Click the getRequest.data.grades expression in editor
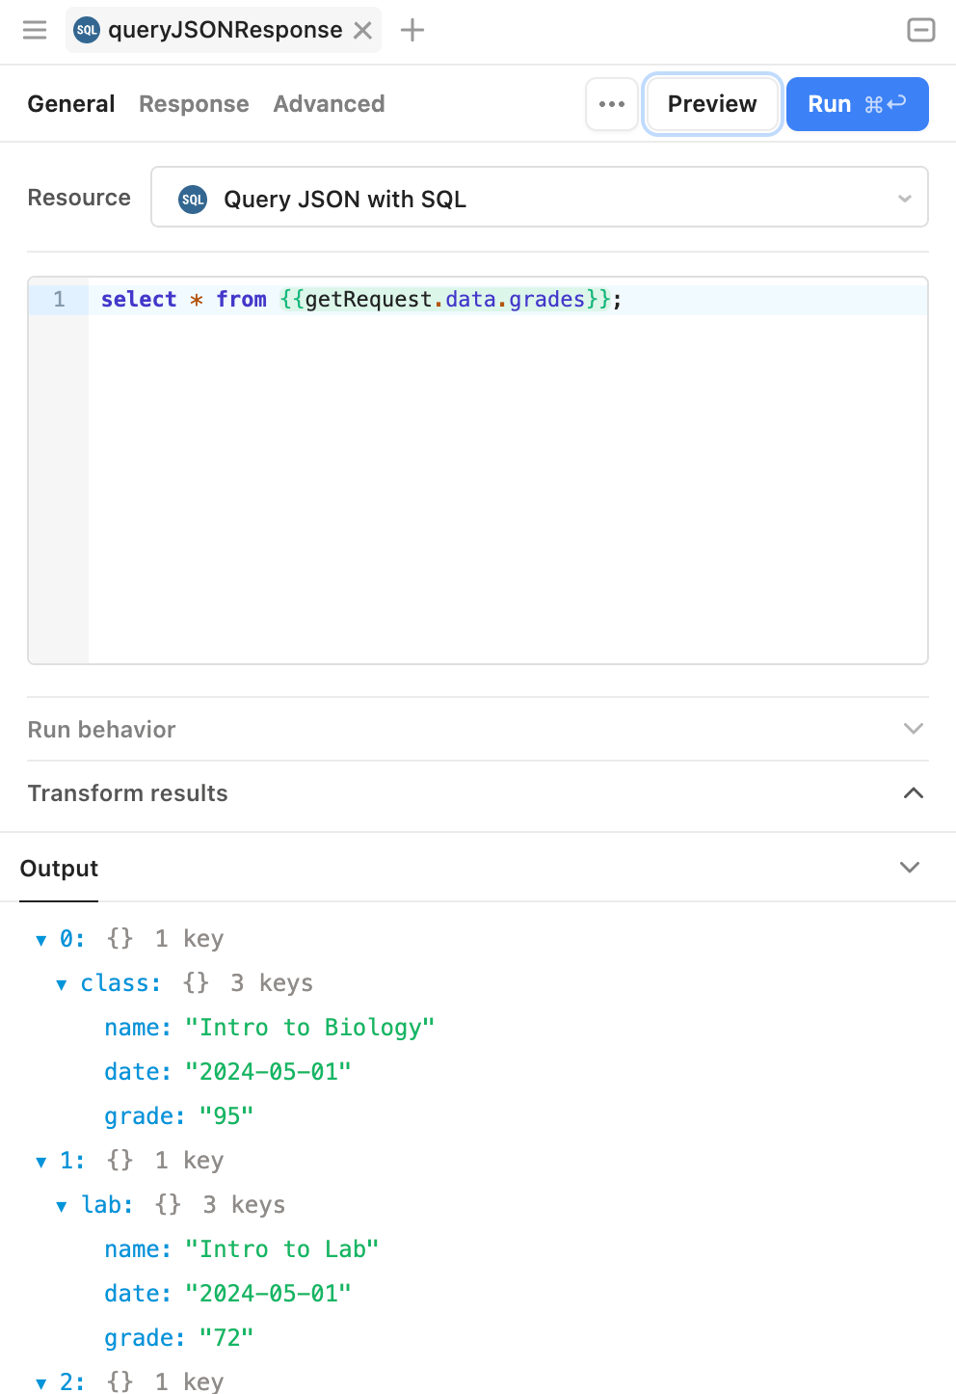The image size is (956, 1394). (x=445, y=300)
